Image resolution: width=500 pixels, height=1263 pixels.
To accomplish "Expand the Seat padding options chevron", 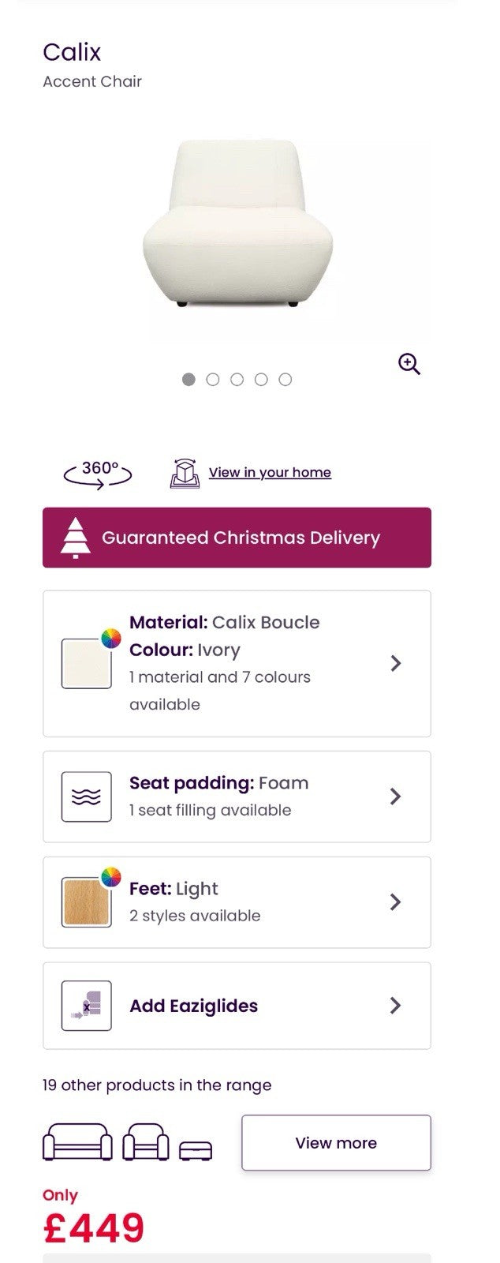I will pos(396,796).
